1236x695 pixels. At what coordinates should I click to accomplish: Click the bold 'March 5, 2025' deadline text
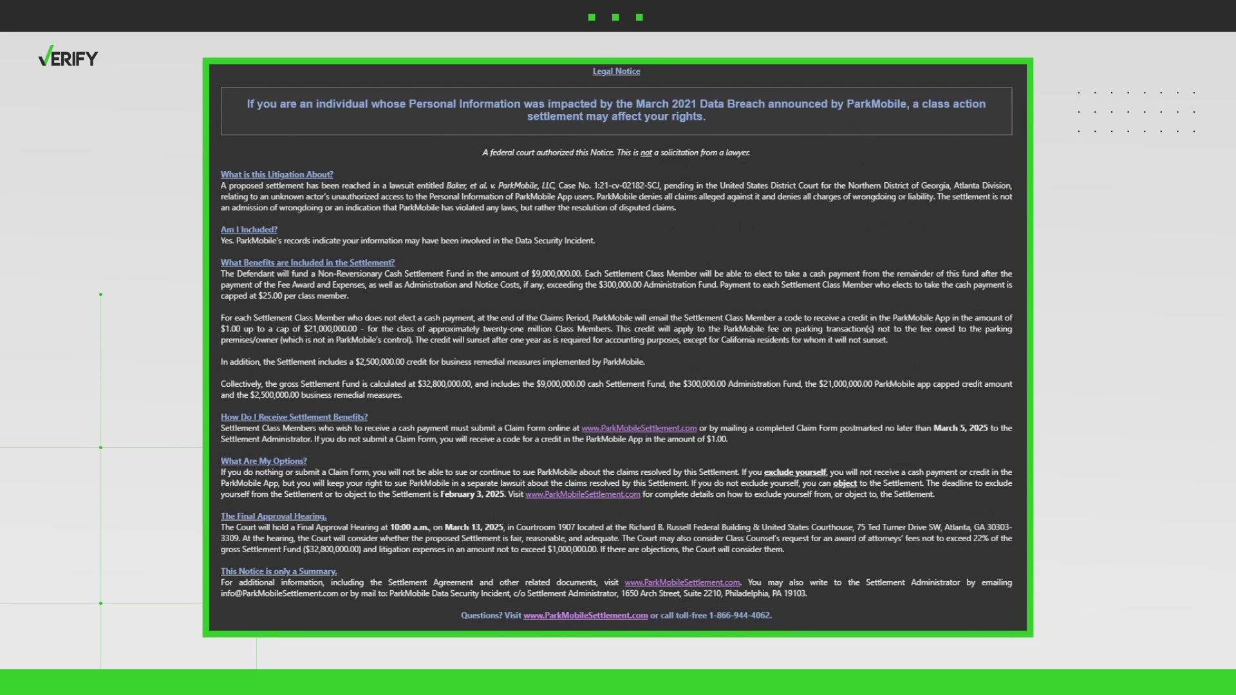tap(960, 428)
